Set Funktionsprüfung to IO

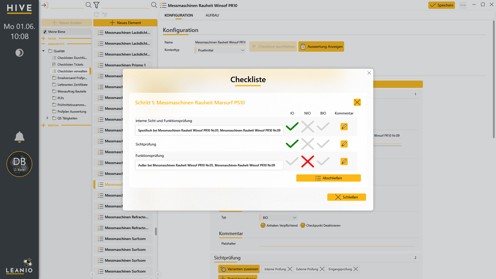[292, 161]
